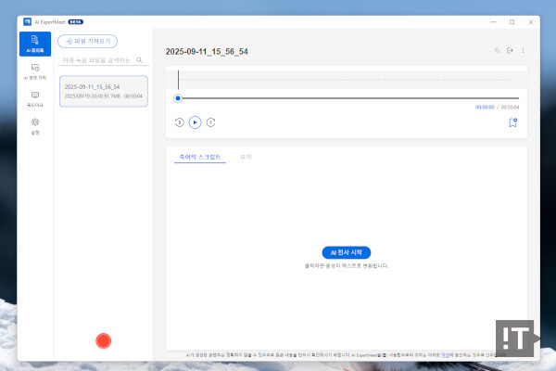
Task: Switch to the 요약 tab
Action: tap(246, 158)
